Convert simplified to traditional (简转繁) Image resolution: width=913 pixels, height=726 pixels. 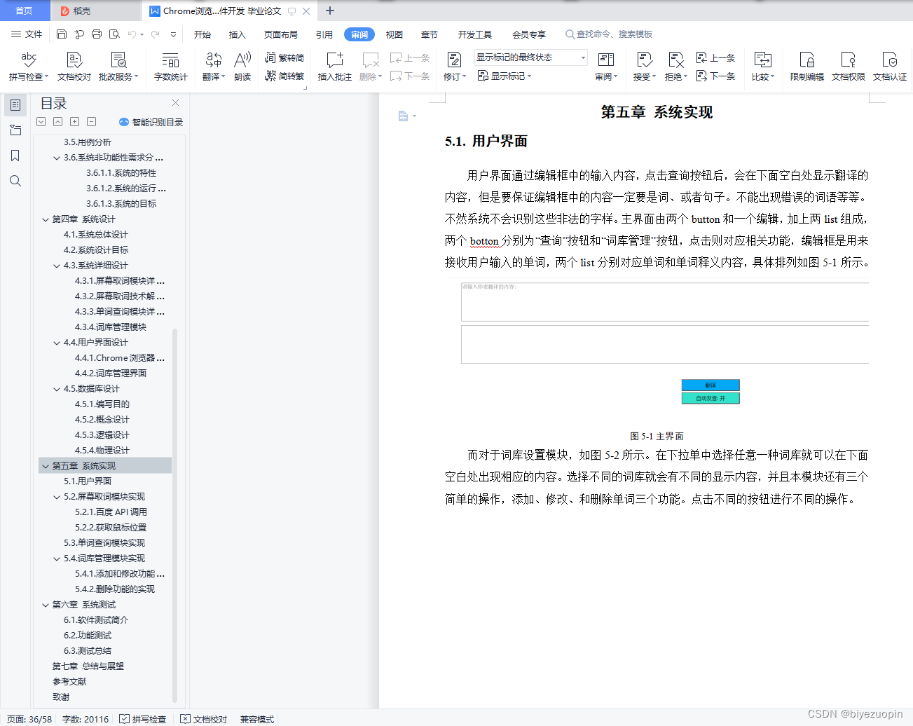click(284, 76)
